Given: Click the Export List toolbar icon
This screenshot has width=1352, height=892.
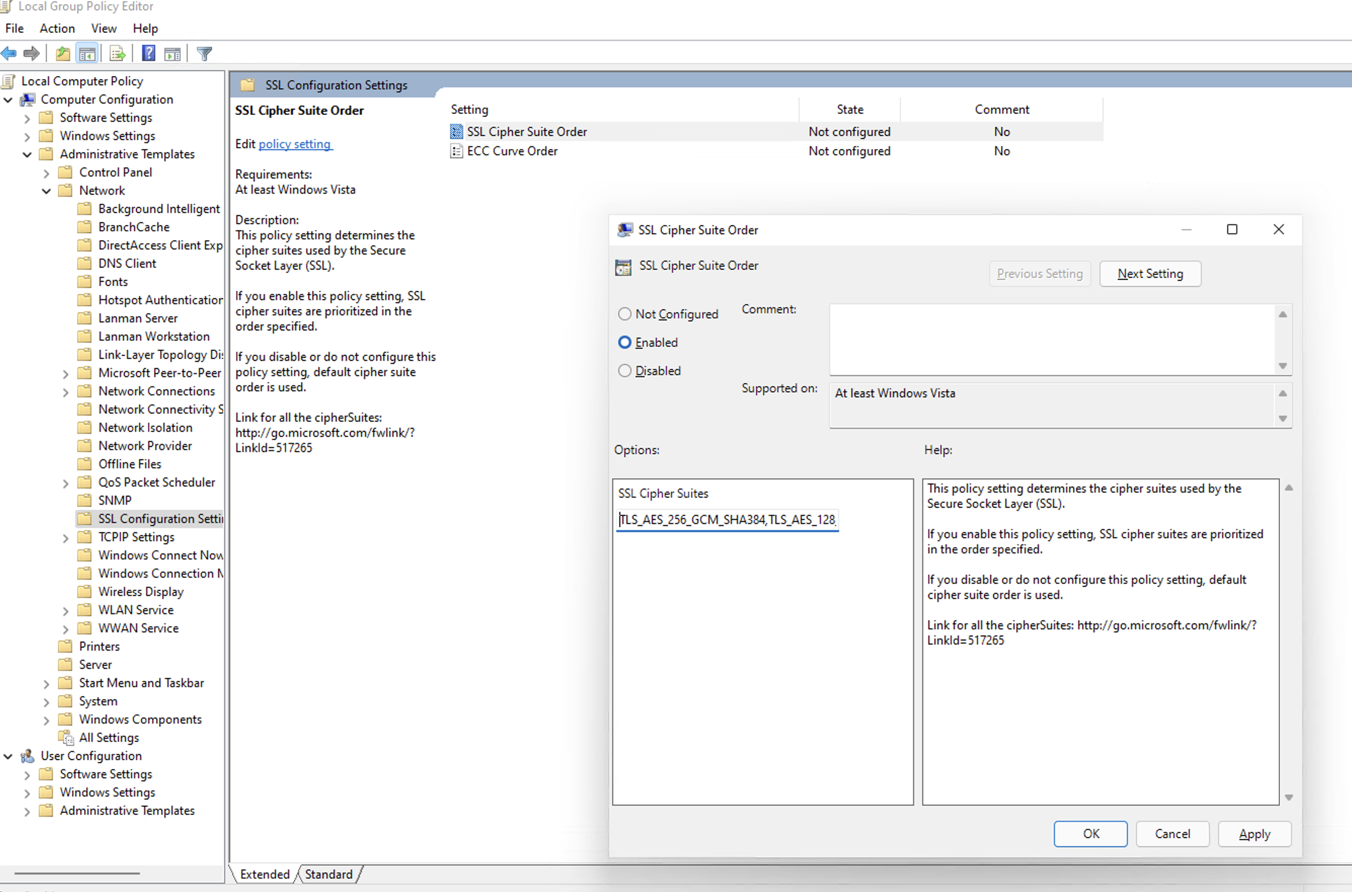Looking at the screenshot, I should point(118,54).
